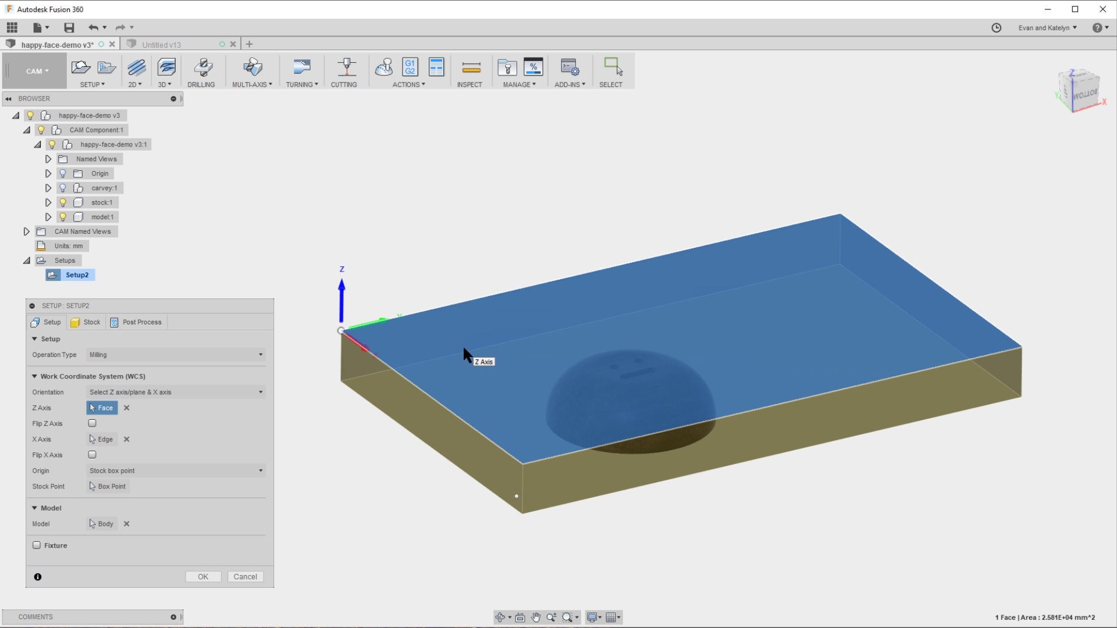This screenshot has width=1117, height=628.
Task: Toggle the Flip Z Axis checkbox
Action: (92, 423)
